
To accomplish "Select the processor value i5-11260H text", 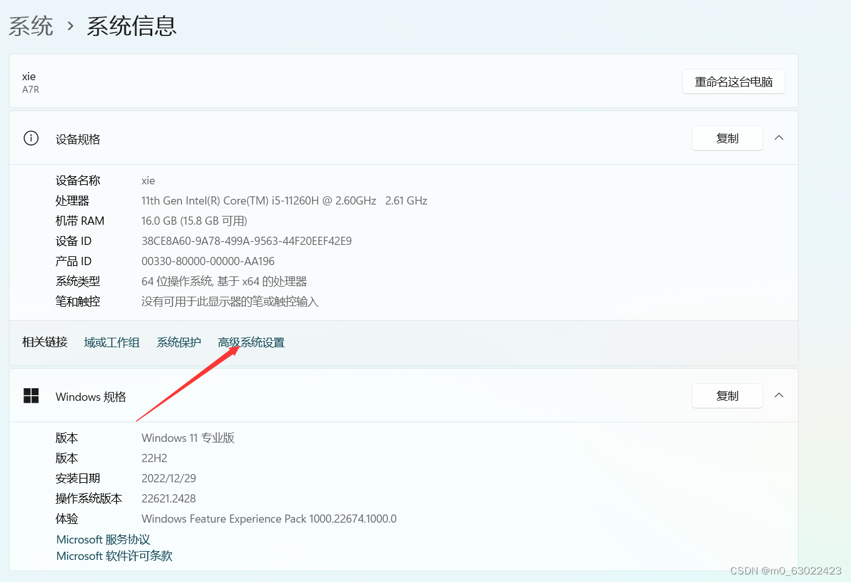I will 284,201.
